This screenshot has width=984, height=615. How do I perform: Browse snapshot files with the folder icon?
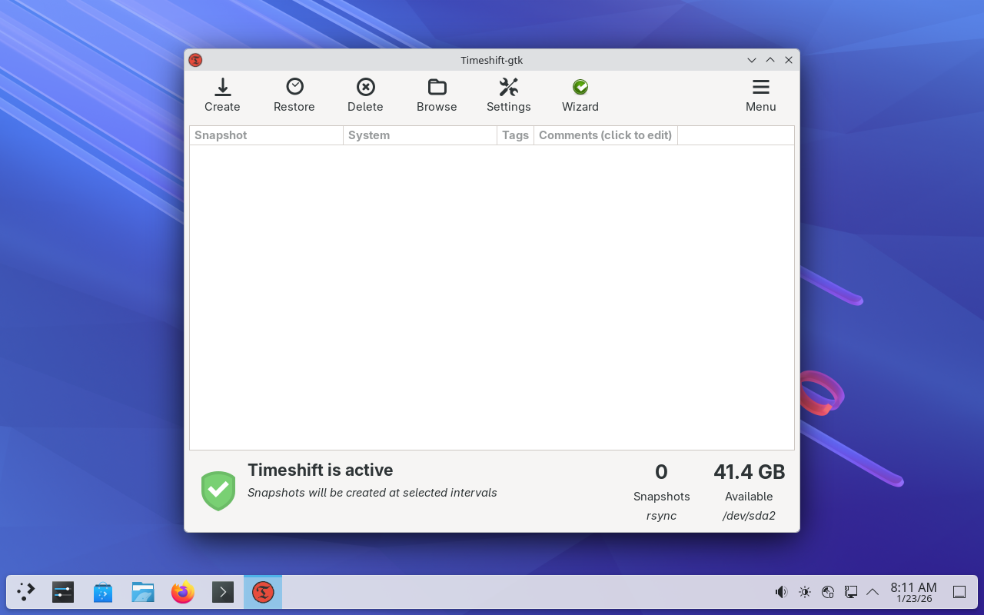[437, 95]
